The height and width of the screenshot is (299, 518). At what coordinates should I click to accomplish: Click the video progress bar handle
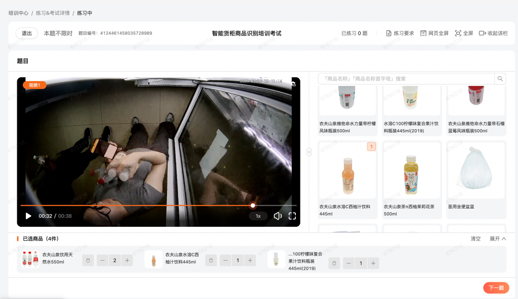coord(253,205)
